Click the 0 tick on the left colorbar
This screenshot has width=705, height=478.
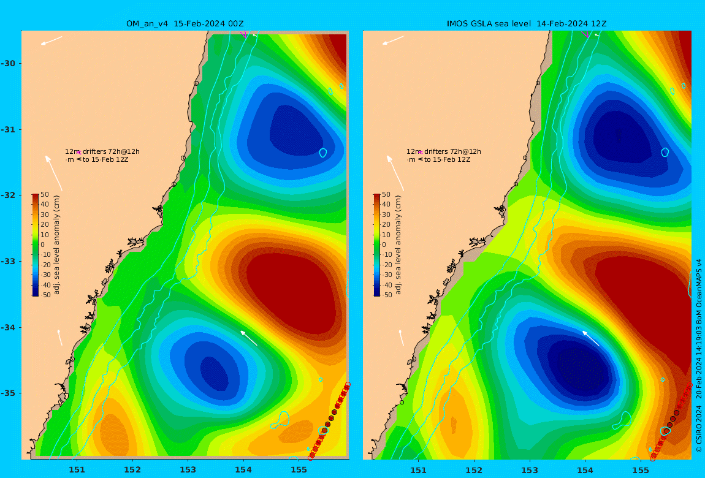coord(43,245)
